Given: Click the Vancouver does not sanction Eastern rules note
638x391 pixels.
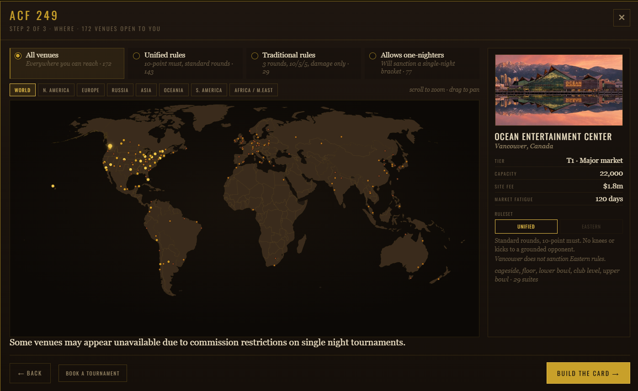Looking at the screenshot, I should tap(550, 259).
